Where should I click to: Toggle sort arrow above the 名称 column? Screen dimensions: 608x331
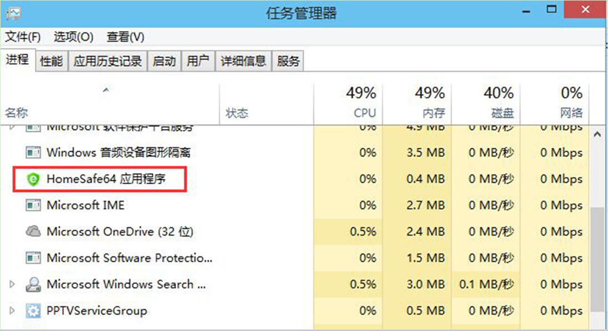106,90
